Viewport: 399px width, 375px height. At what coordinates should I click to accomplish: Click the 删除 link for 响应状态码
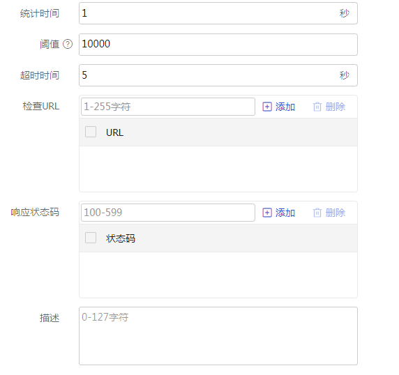tap(336, 213)
